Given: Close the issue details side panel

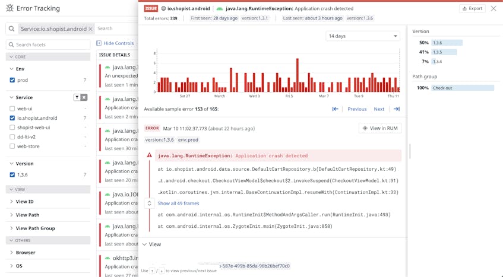Looking at the screenshot, I should 493,9.
